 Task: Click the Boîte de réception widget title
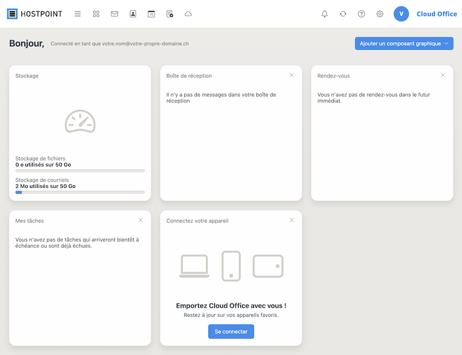189,76
